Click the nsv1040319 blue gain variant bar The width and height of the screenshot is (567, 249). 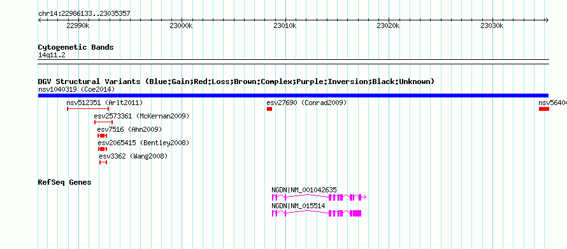pyautogui.click(x=293, y=96)
